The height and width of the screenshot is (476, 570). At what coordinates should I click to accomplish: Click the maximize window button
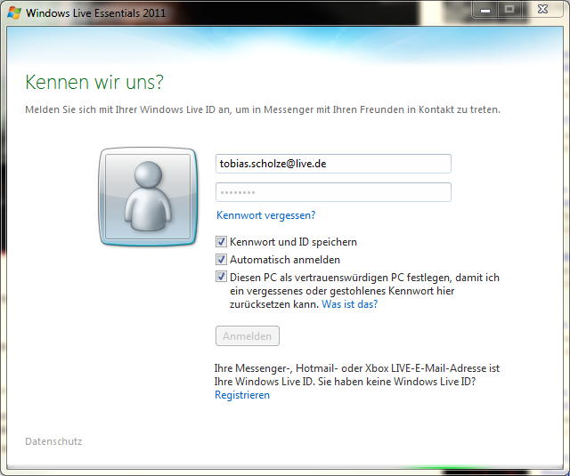click(509, 10)
